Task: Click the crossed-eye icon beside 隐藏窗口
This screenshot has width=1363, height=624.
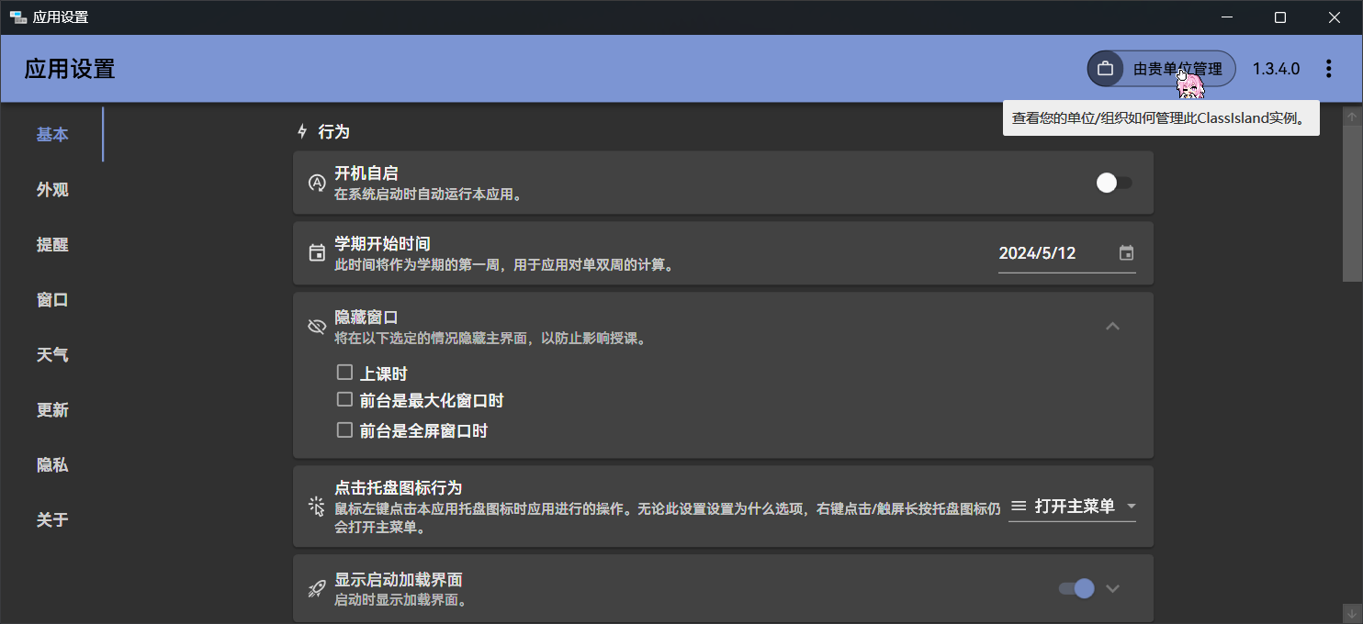Action: click(x=317, y=327)
